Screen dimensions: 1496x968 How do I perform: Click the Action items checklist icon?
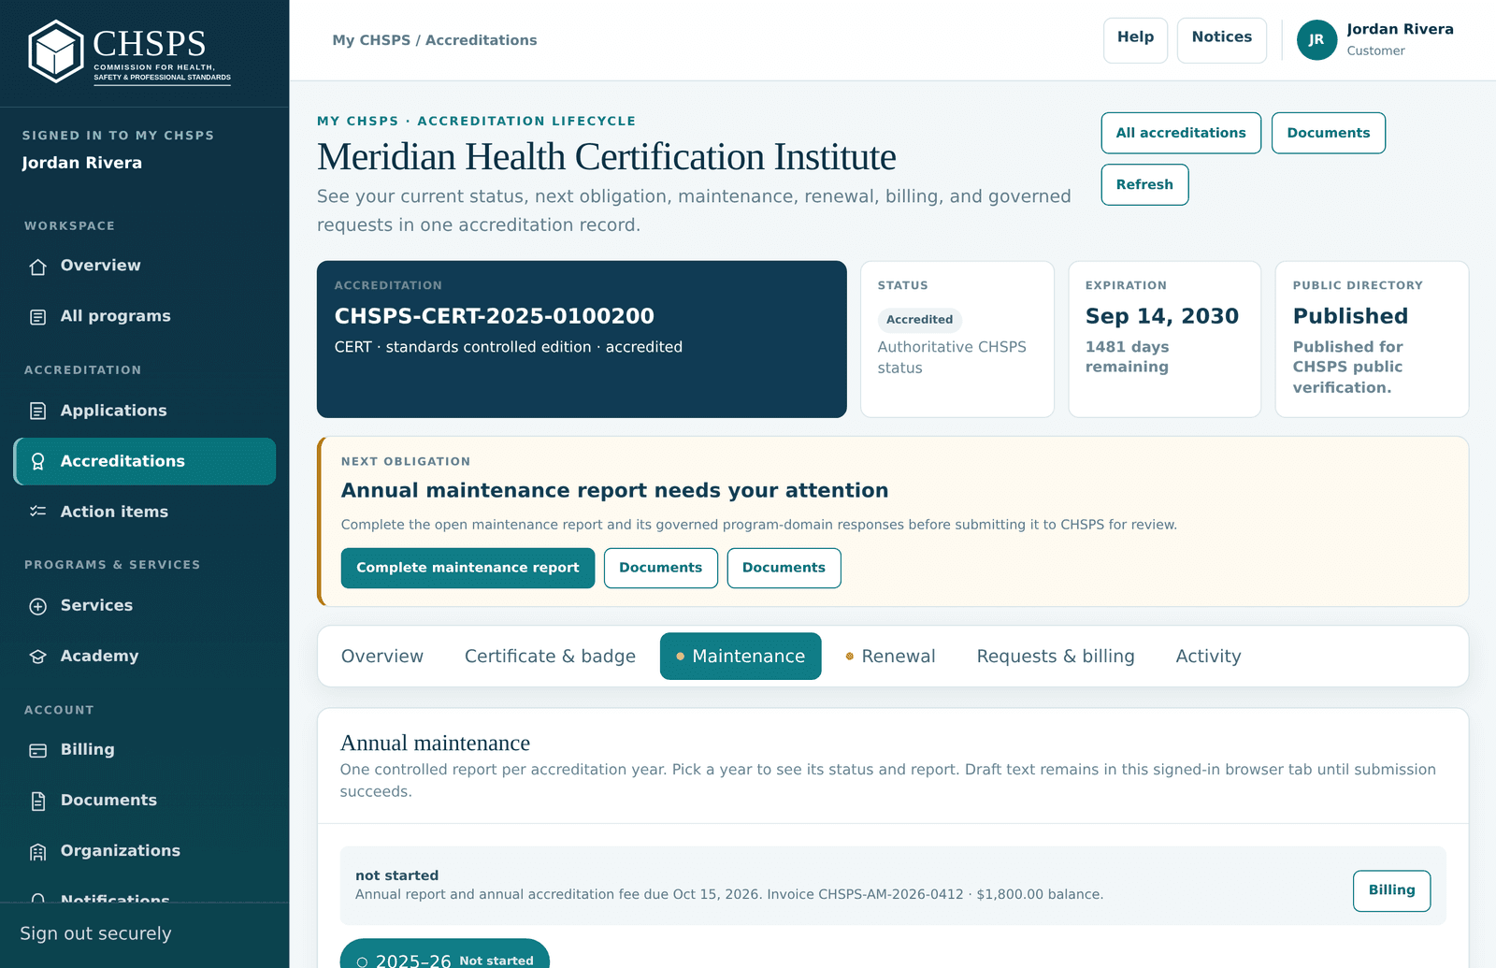click(x=37, y=512)
